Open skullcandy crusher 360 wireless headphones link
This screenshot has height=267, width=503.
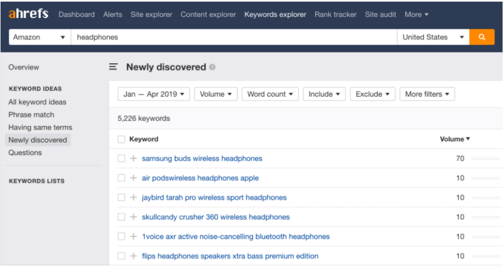216,217
